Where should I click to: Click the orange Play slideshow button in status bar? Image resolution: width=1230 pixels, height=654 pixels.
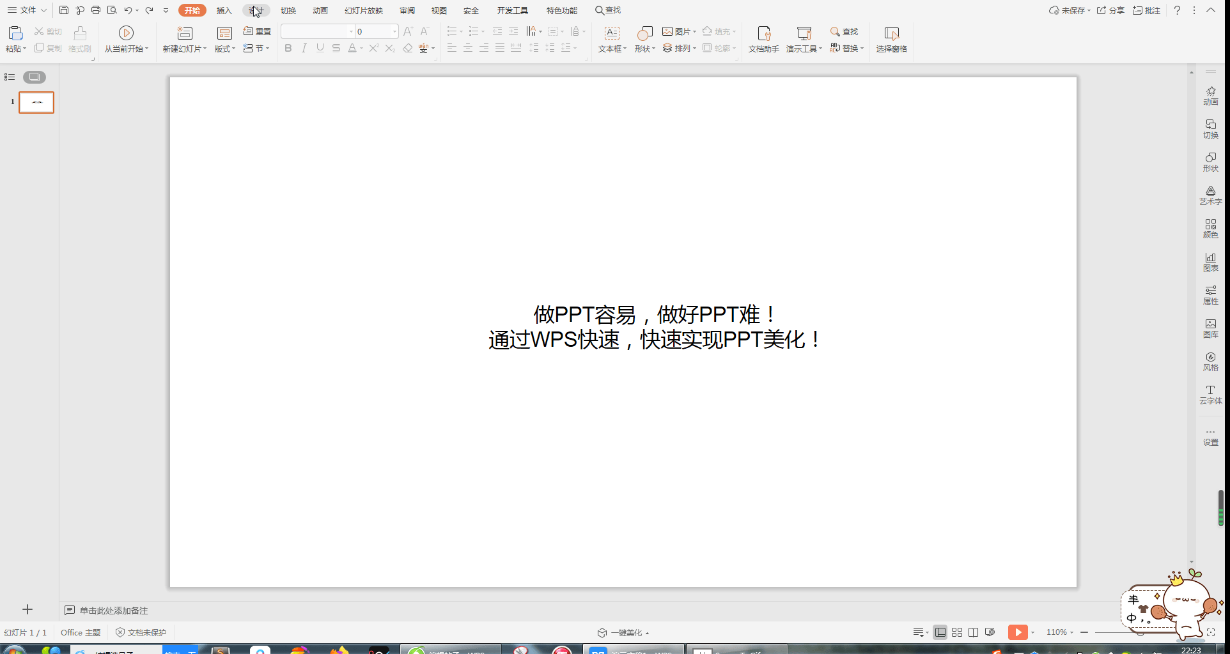click(1018, 632)
